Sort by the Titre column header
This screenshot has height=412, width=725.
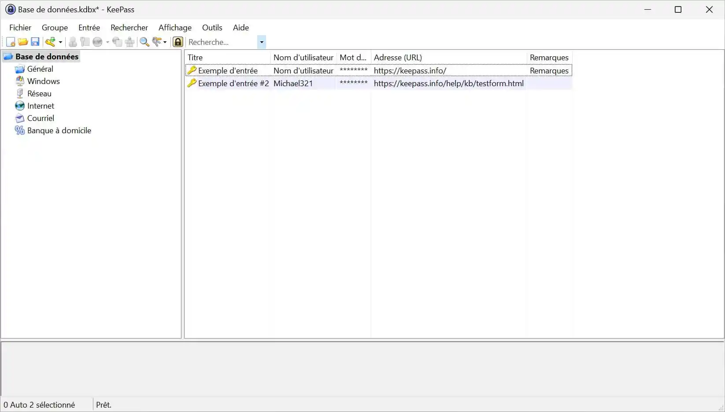(x=228, y=57)
